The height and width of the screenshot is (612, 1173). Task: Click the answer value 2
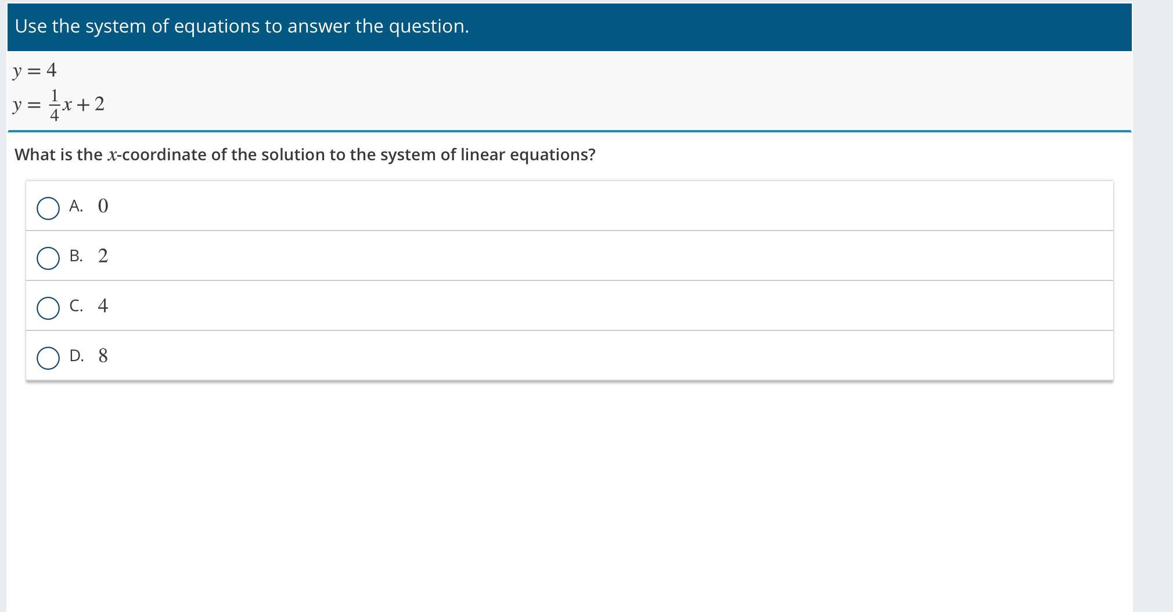click(103, 256)
